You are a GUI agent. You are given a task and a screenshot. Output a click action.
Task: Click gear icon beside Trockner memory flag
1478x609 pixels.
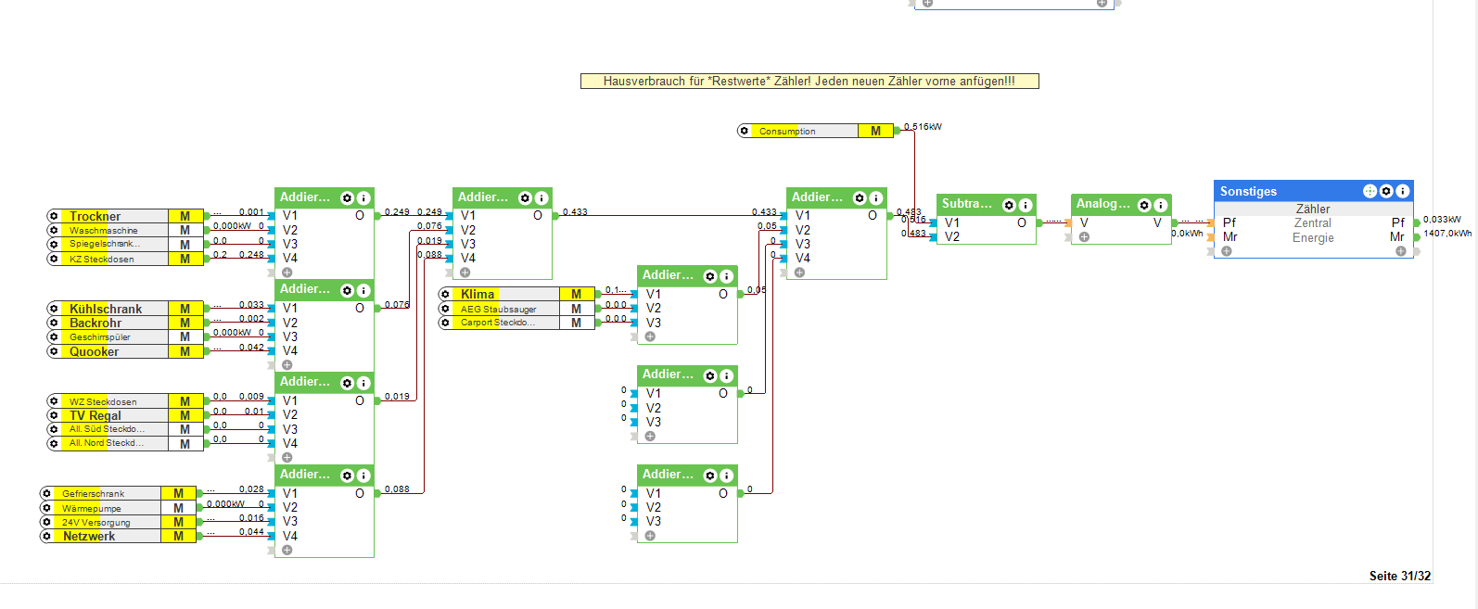click(x=54, y=216)
